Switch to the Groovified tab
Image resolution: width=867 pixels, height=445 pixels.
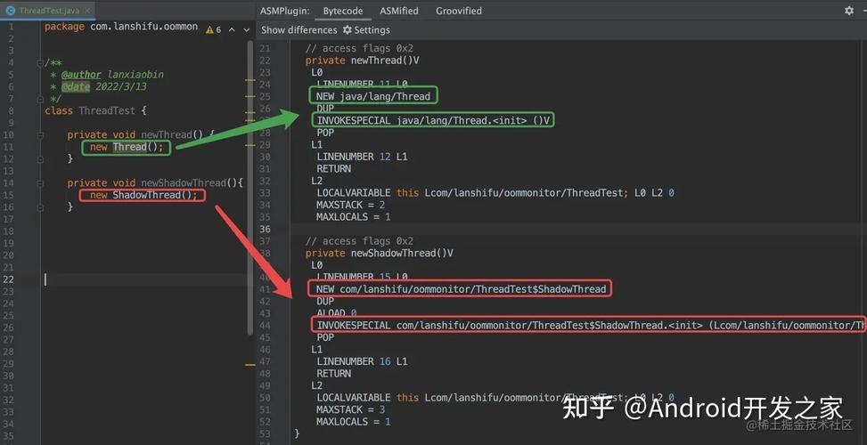pyautogui.click(x=458, y=11)
